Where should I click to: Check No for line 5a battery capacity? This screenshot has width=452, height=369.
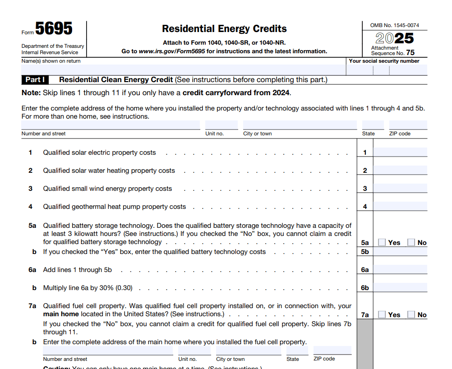[411, 242]
